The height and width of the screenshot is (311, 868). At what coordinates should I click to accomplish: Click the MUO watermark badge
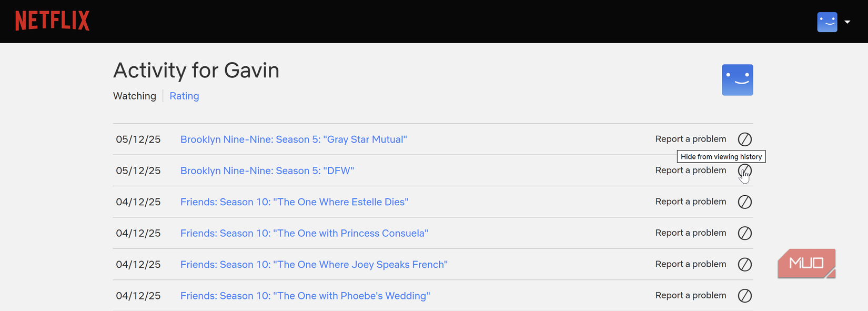[x=806, y=263]
